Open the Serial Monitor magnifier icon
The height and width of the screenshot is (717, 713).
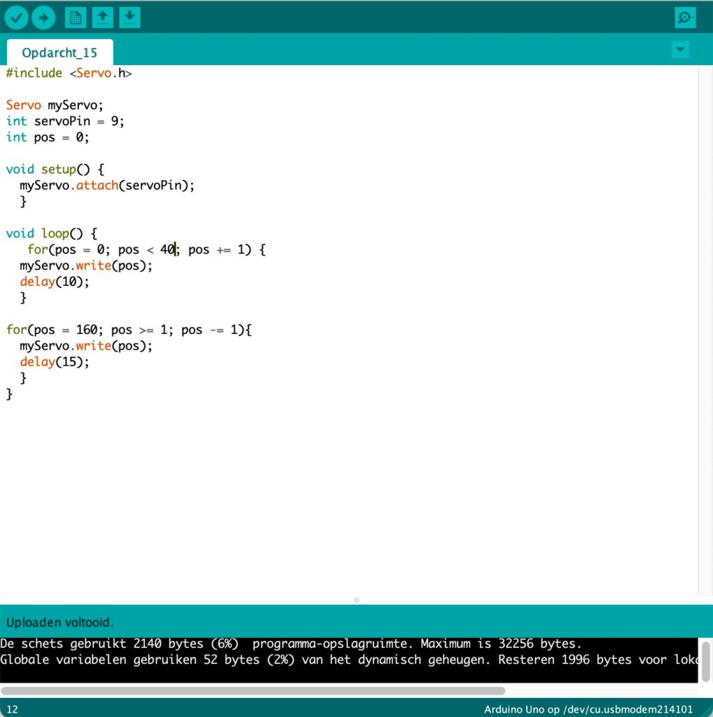[x=685, y=18]
